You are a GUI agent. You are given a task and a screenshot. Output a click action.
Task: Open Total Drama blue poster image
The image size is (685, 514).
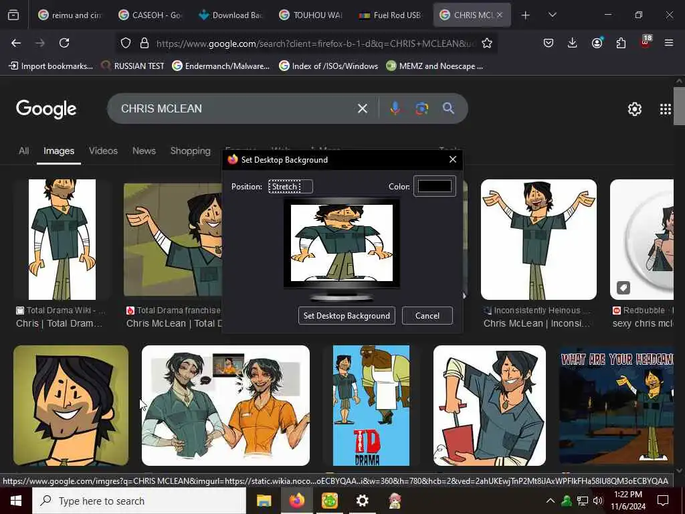click(x=371, y=406)
